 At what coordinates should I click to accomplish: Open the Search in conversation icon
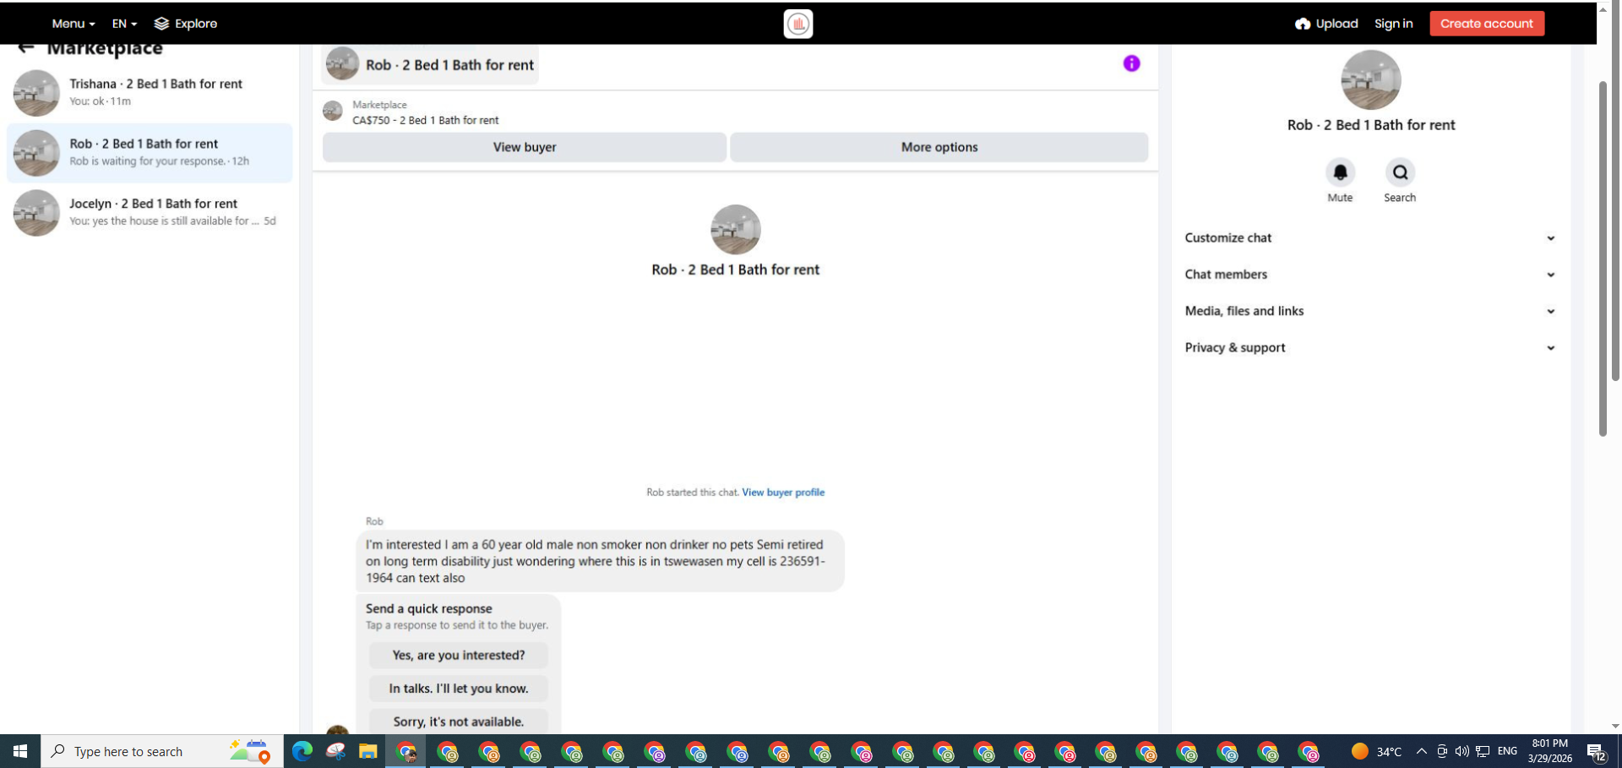pos(1400,172)
